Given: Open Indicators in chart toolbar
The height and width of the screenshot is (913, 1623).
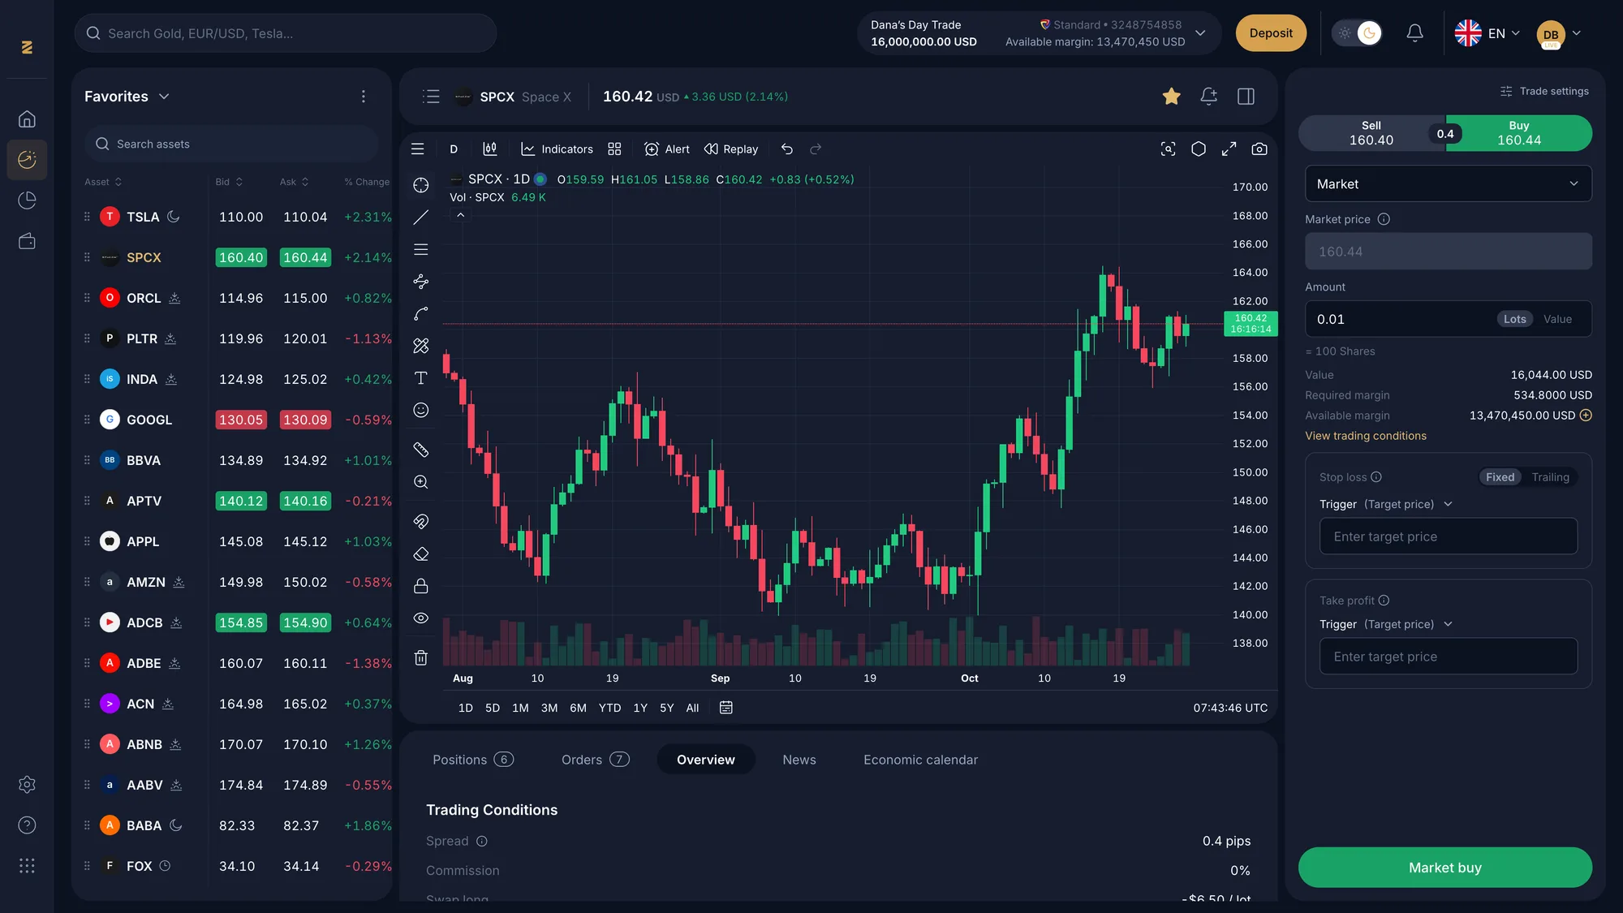Looking at the screenshot, I should click(557, 149).
